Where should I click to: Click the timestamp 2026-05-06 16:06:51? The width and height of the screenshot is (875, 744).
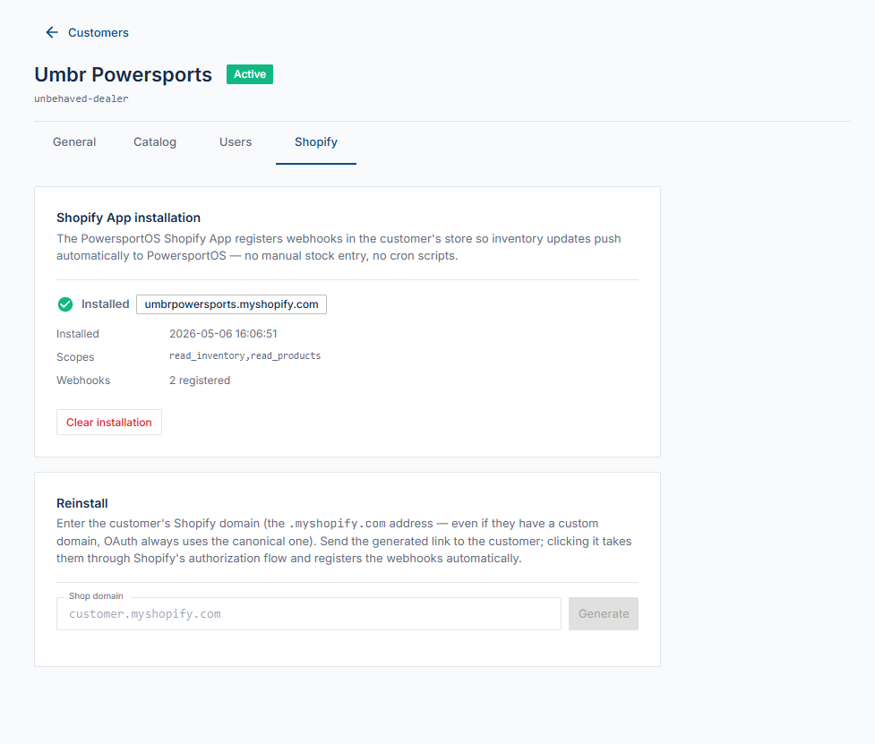223,334
